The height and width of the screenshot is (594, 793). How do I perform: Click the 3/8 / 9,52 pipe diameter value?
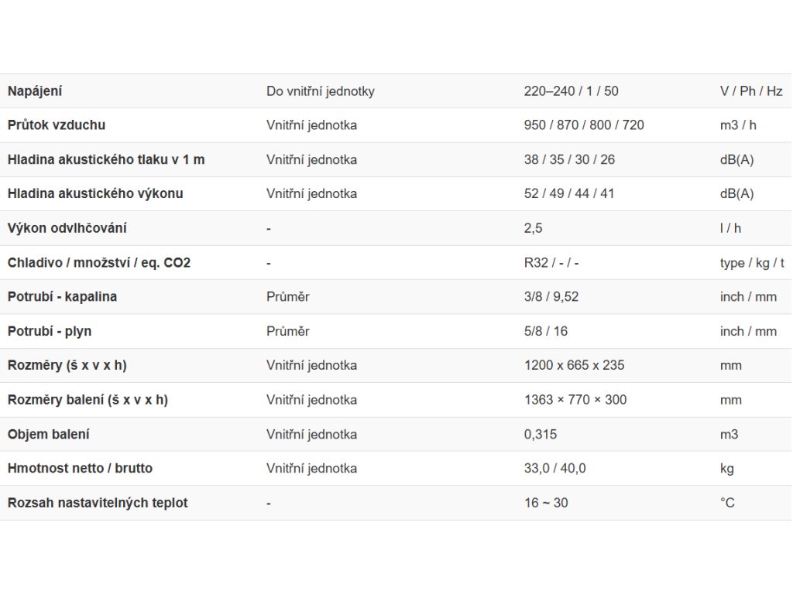click(x=551, y=297)
